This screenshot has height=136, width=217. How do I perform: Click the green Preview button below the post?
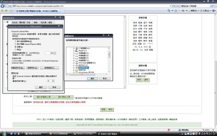click(103, 109)
